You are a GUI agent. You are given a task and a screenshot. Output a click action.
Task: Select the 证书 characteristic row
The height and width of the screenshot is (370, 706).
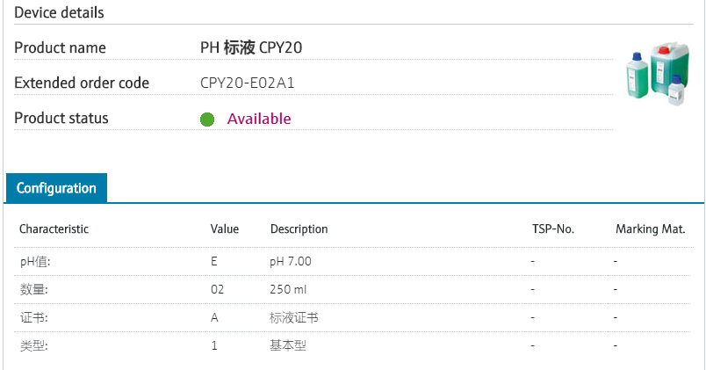33,317
